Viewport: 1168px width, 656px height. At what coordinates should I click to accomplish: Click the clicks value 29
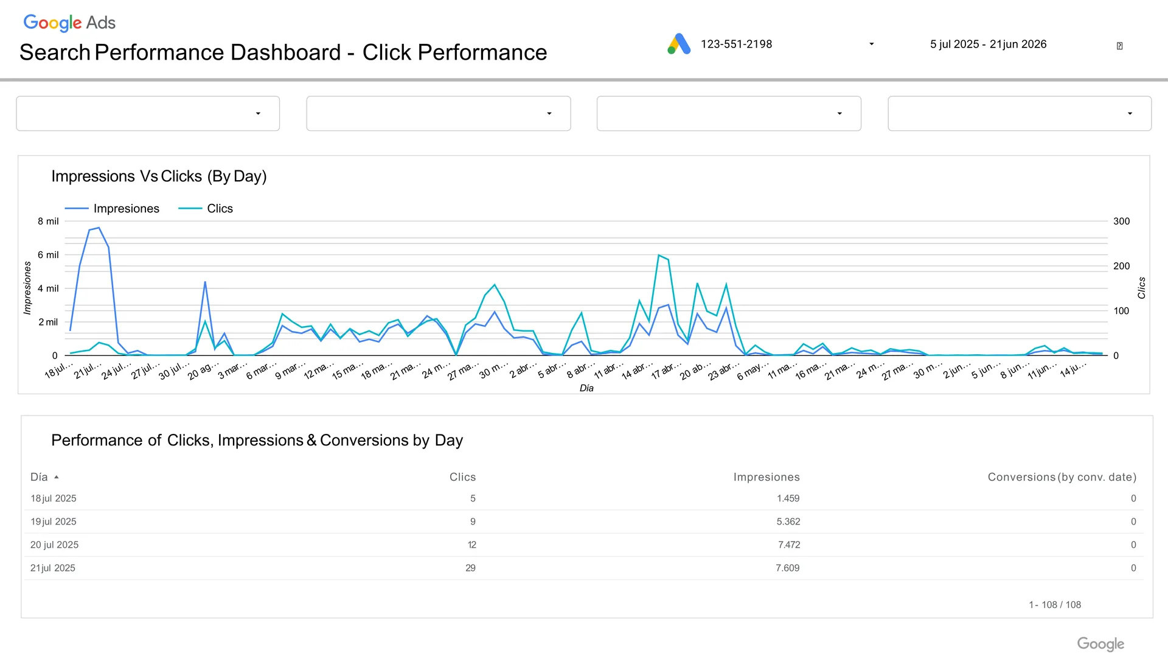[x=470, y=568]
